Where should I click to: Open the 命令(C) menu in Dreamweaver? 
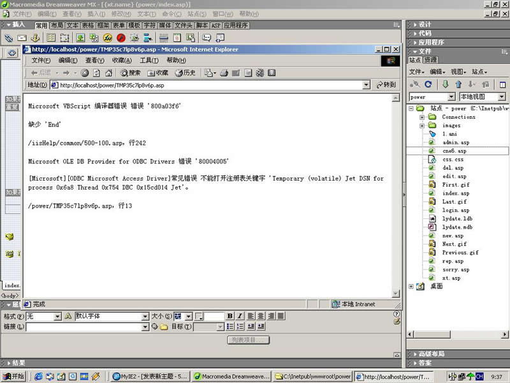click(171, 14)
